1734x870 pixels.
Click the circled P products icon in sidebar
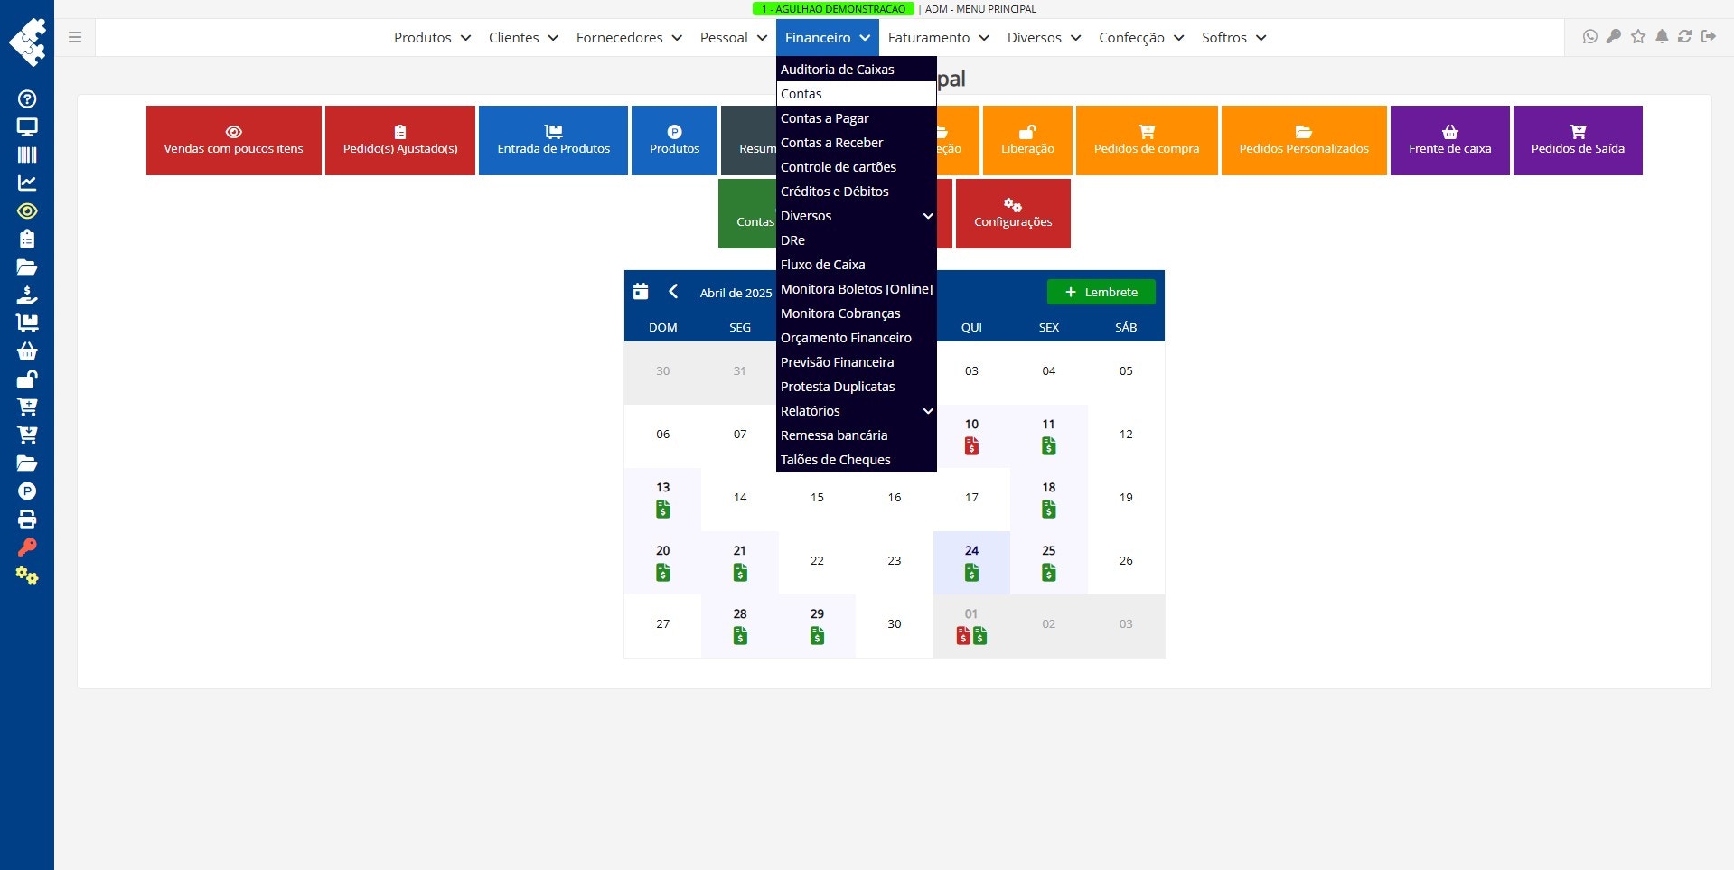tap(27, 491)
